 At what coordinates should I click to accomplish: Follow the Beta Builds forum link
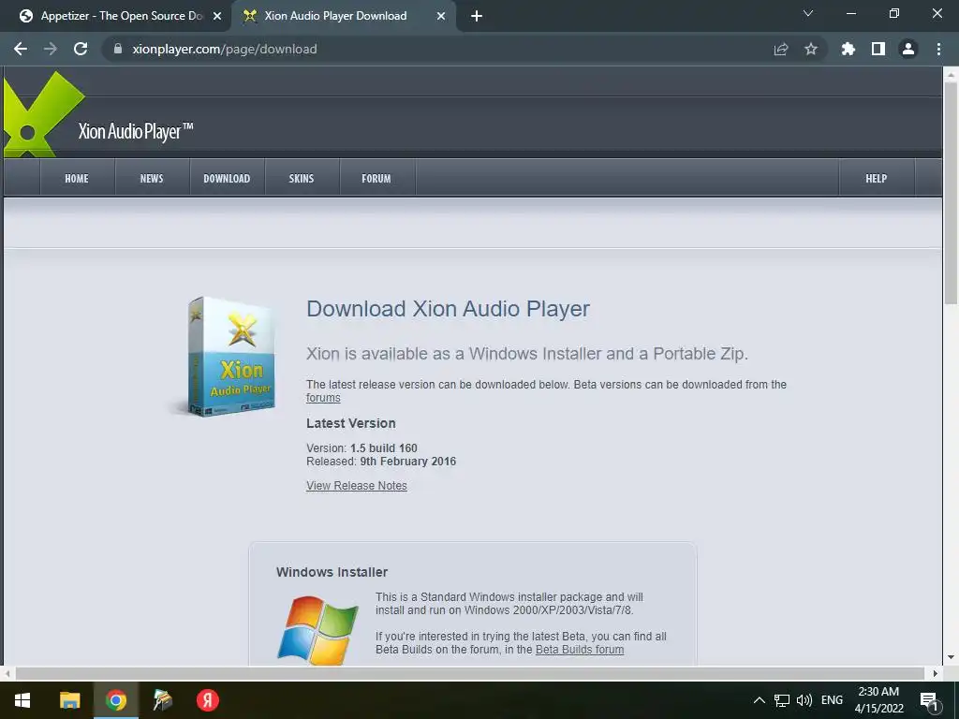click(580, 650)
